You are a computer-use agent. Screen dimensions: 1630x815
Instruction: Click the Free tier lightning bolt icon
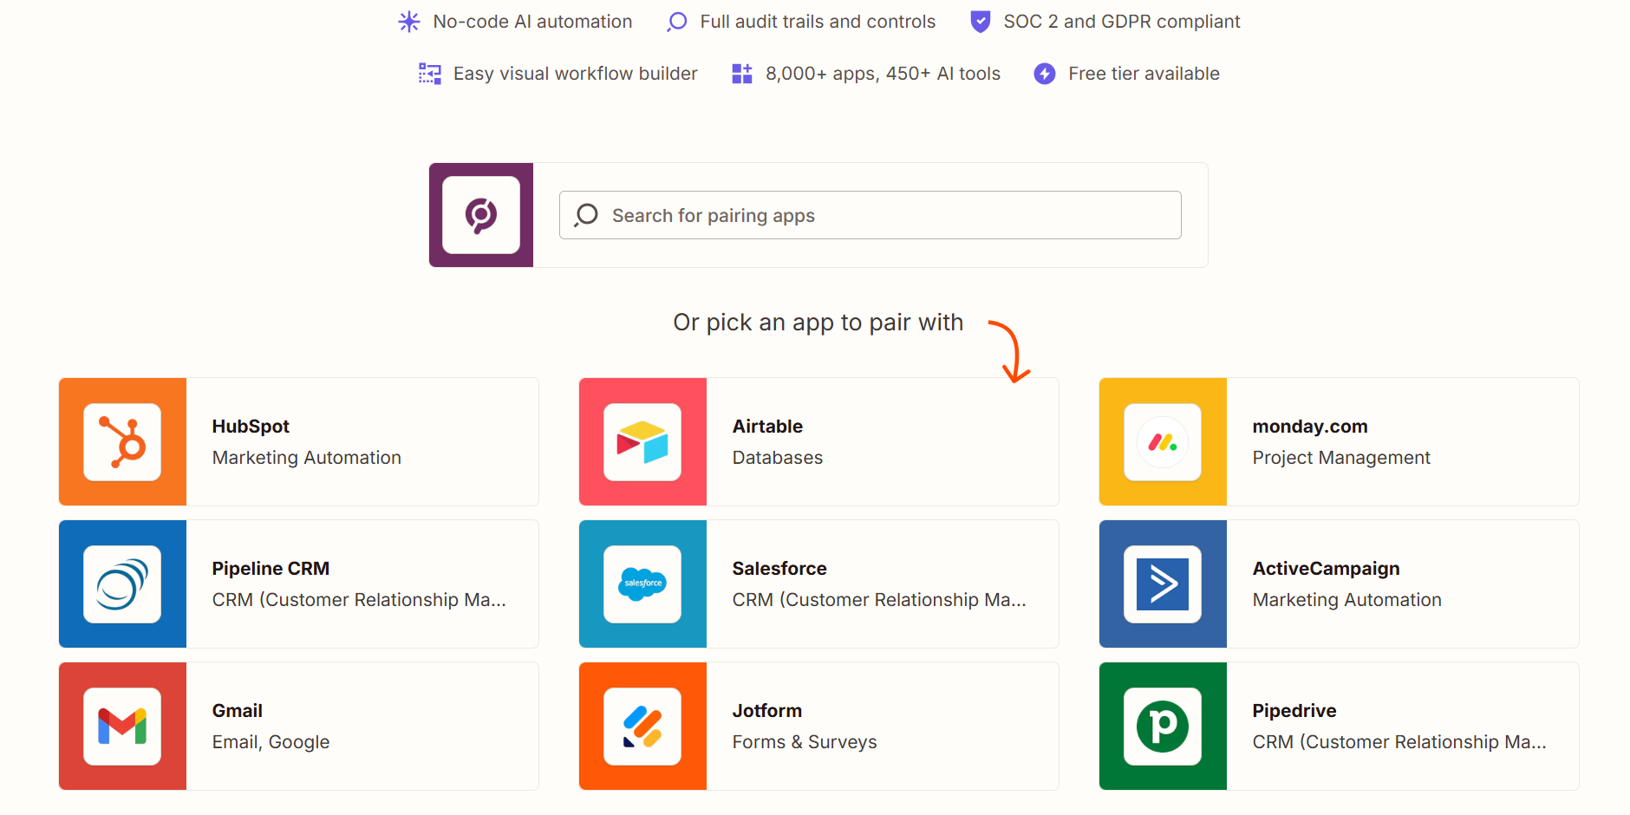tap(1044, 74)
